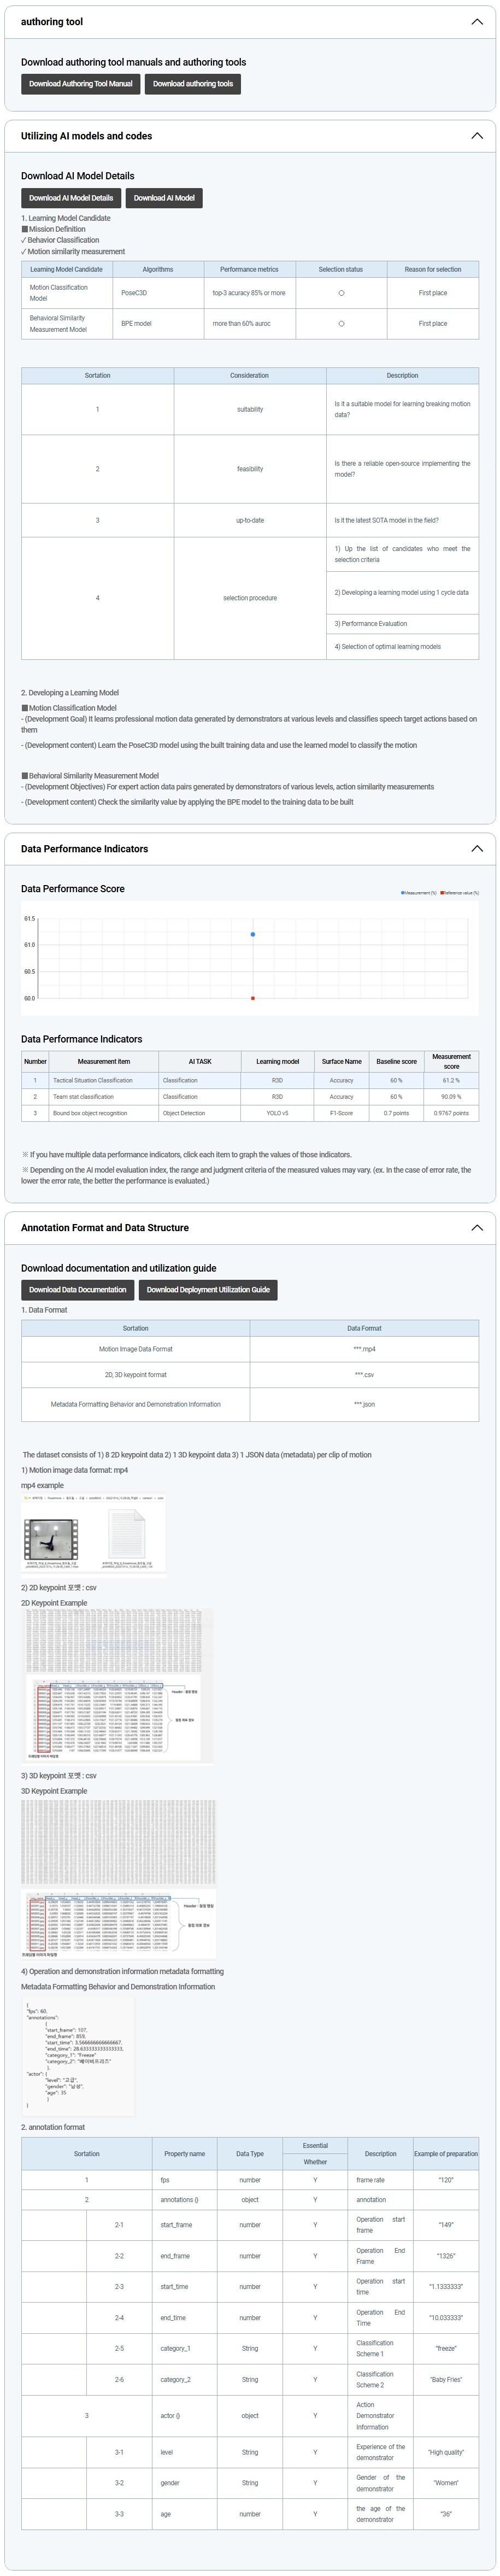This screenshot has height=2576, width=500.
Task: Collapse the Annotation Format and Data Structure panel
Action: pos(476,1228)
